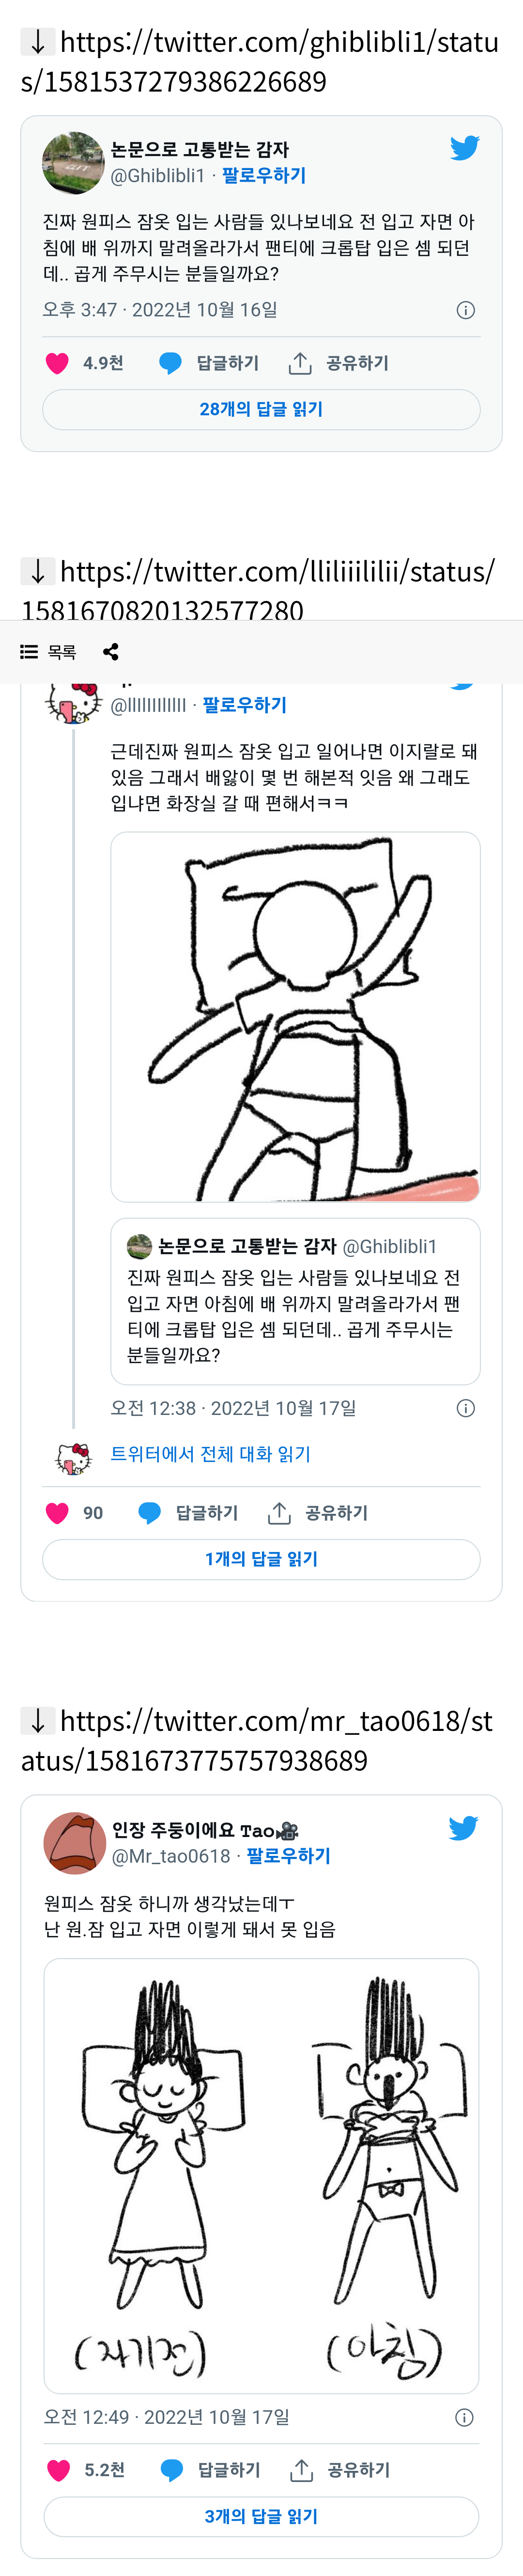Expand the 1개의 답글 읽기 replies
This screenshot has width=523, height=2576.
[261, 1559]
